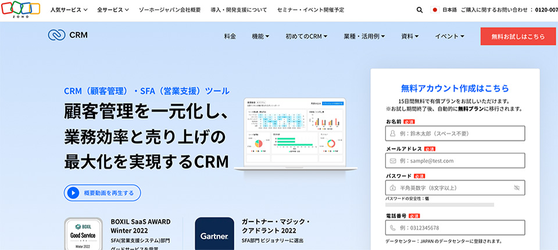Click the phone number 0120-007 text
The width and height of the screenshot is (558, 250).
pyautogui.click(x=546, y=10)
